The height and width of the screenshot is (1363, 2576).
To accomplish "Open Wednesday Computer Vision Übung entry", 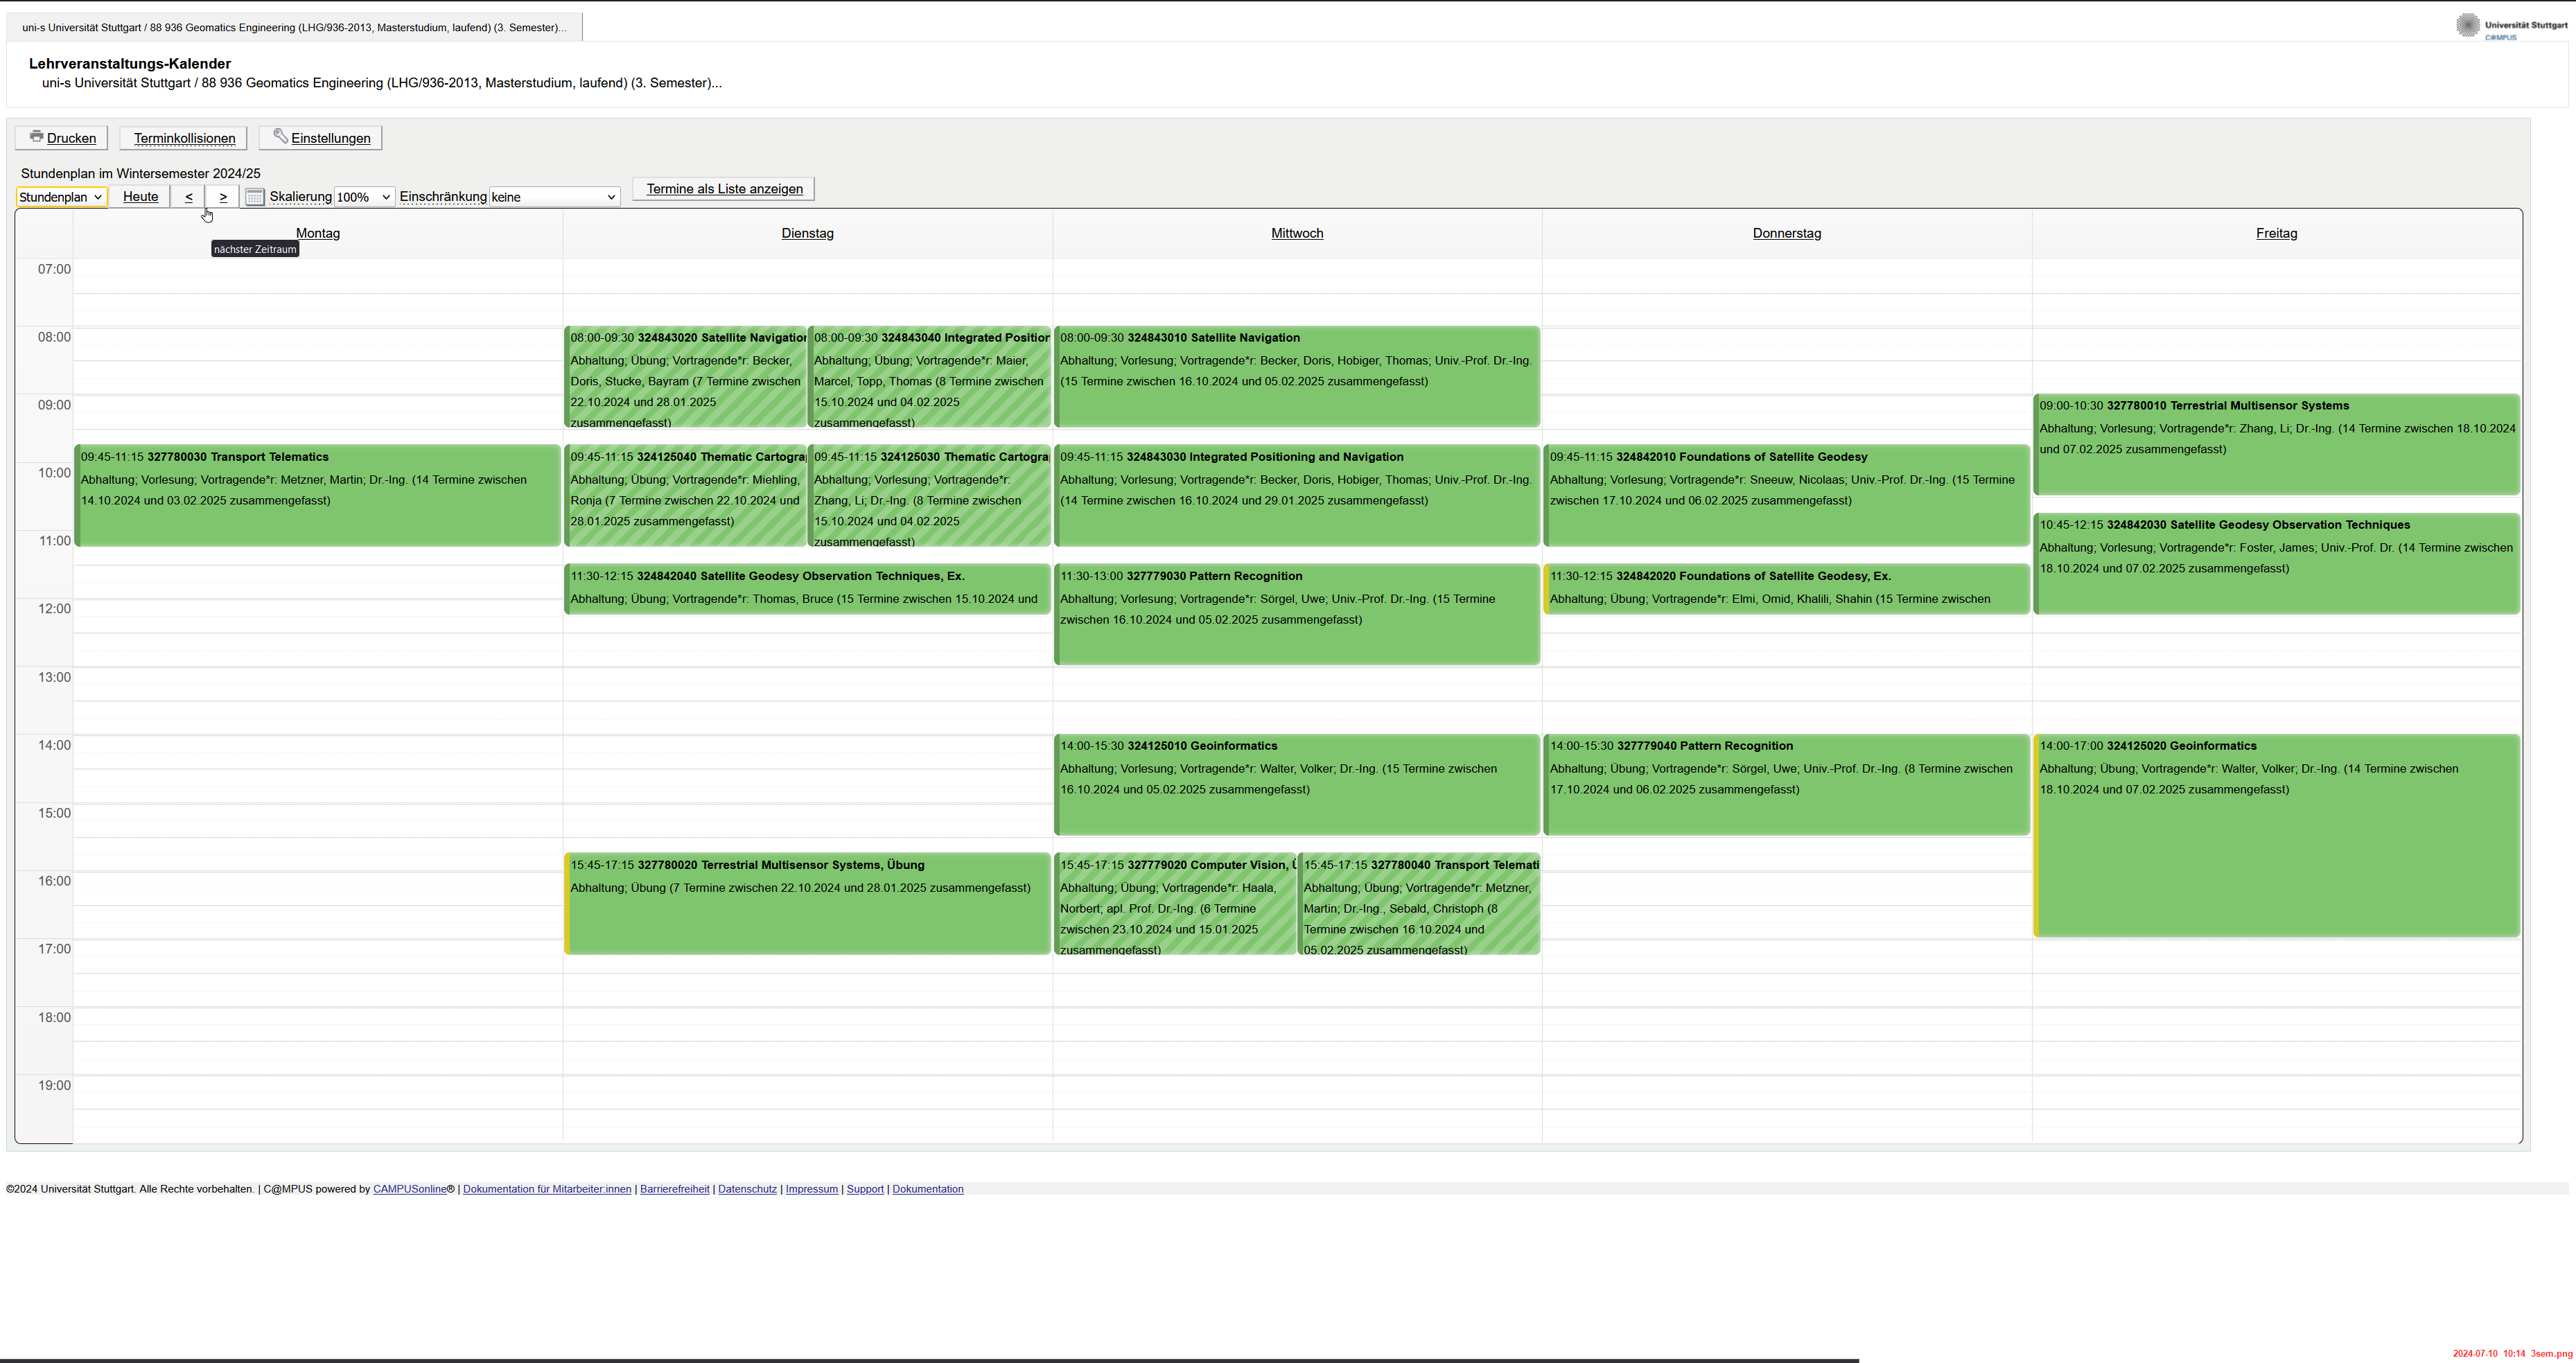I will (1176, 903).
